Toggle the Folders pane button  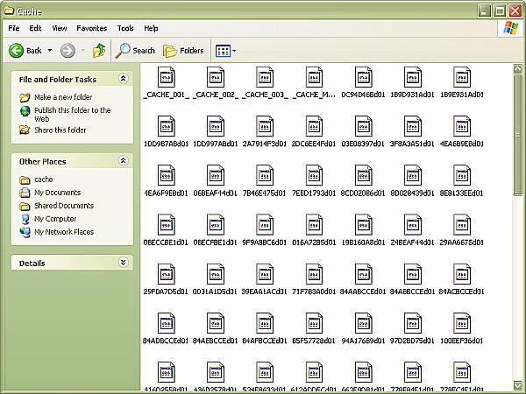(x=183, y=51)
